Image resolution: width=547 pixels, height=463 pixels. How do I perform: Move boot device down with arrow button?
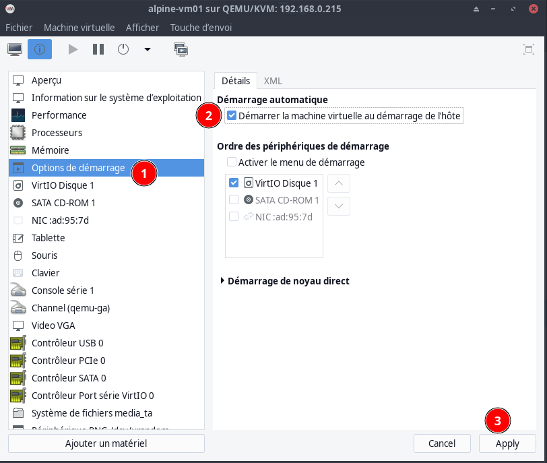(x=339, y=206)
